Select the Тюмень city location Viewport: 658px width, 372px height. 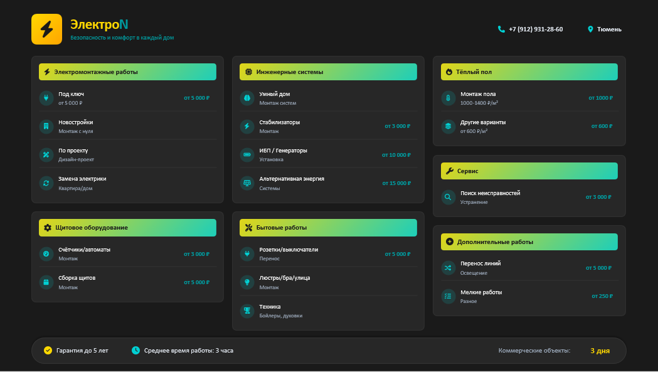(x=605, y=29)
